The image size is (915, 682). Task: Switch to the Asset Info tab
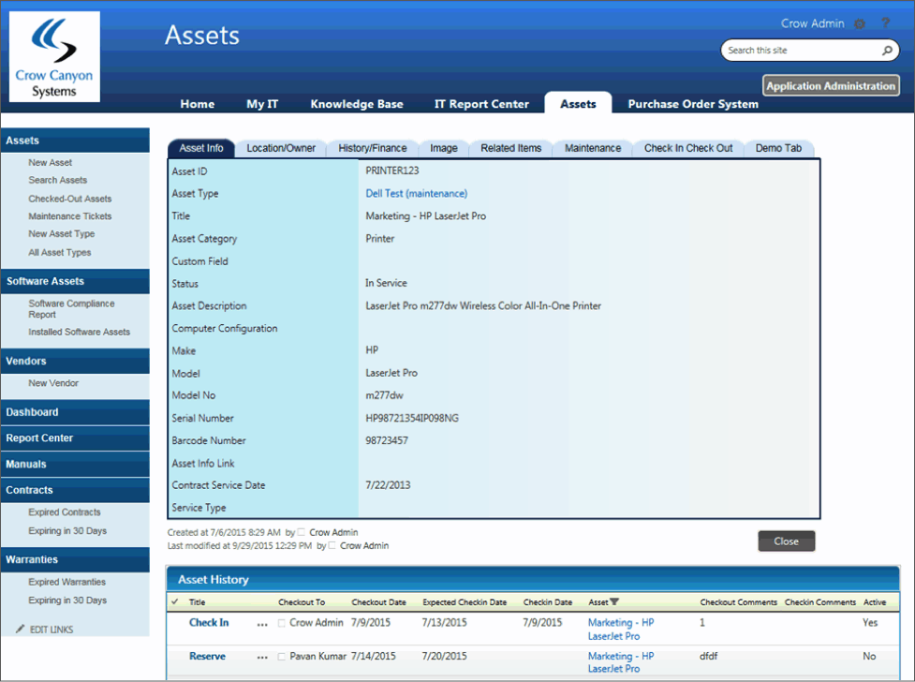(x=200, y=148)
